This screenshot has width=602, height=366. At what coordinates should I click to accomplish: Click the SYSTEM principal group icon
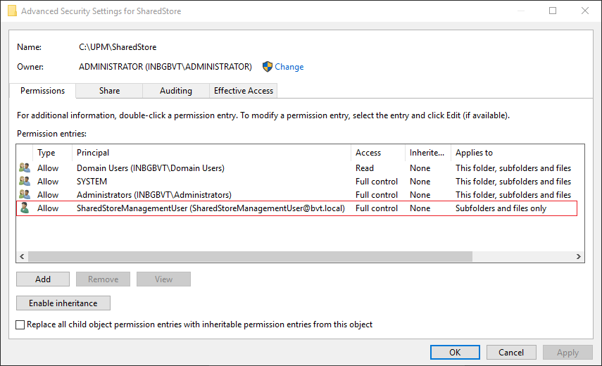point(25,182)
